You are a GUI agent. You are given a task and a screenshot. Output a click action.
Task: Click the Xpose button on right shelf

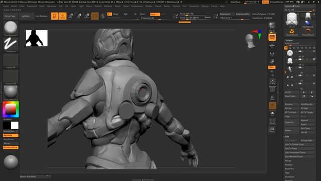pyautogui.click(x=272, y=122)
